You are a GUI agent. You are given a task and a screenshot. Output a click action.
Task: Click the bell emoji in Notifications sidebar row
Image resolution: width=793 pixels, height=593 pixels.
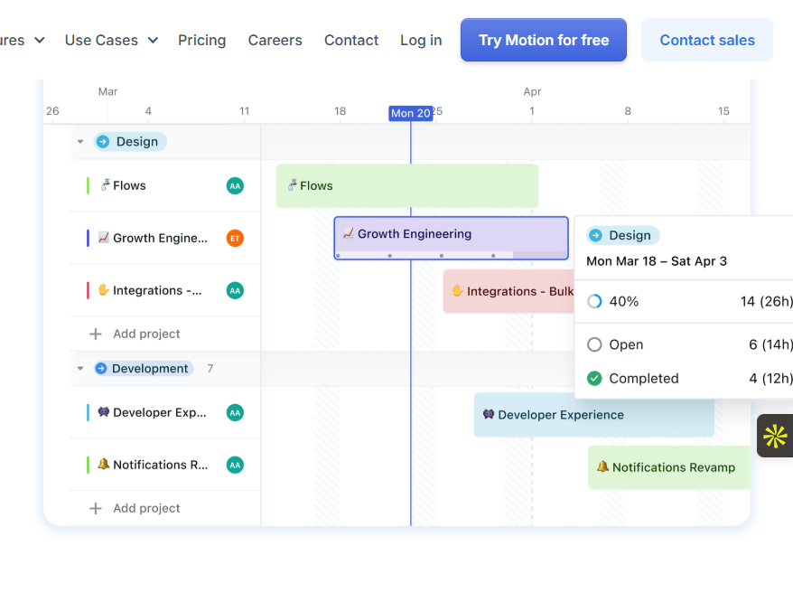pos(104,464)
